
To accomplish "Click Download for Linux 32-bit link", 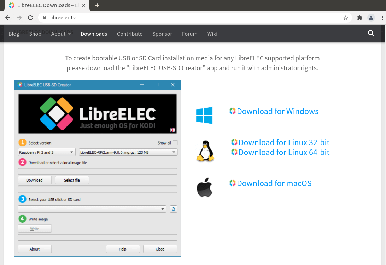I will coord(283,142).
